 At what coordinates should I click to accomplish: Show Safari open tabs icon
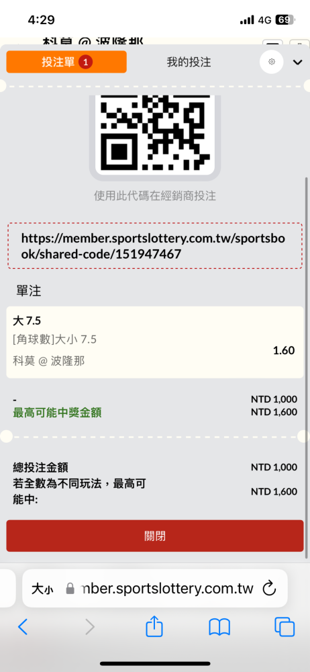(x=285, y=627)
